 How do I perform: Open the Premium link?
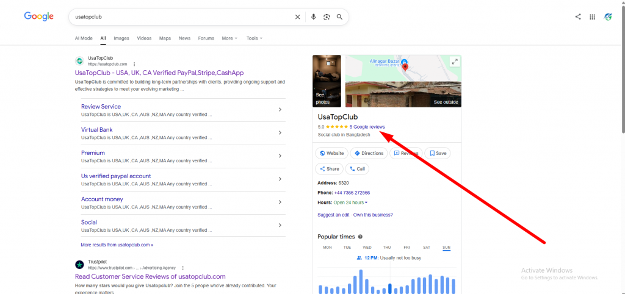tap(93, 153)
